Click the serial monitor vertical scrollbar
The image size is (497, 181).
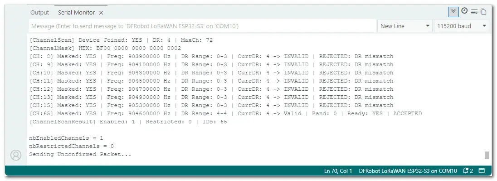(487, 155)
